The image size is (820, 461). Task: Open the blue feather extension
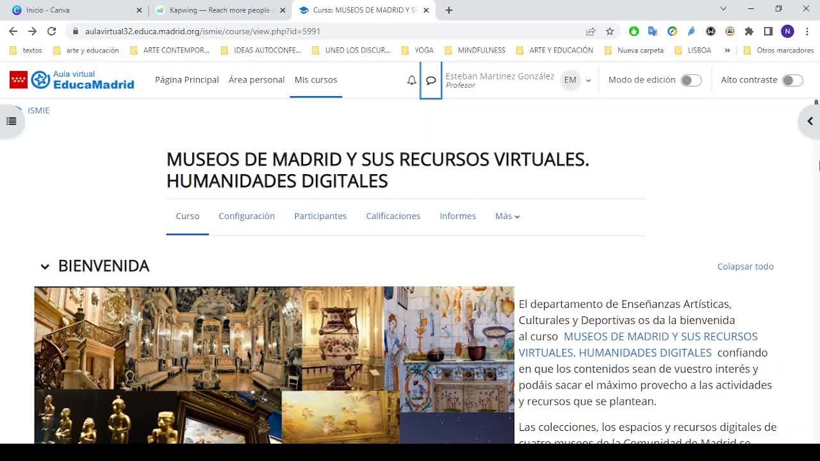[x=691, y=31]
